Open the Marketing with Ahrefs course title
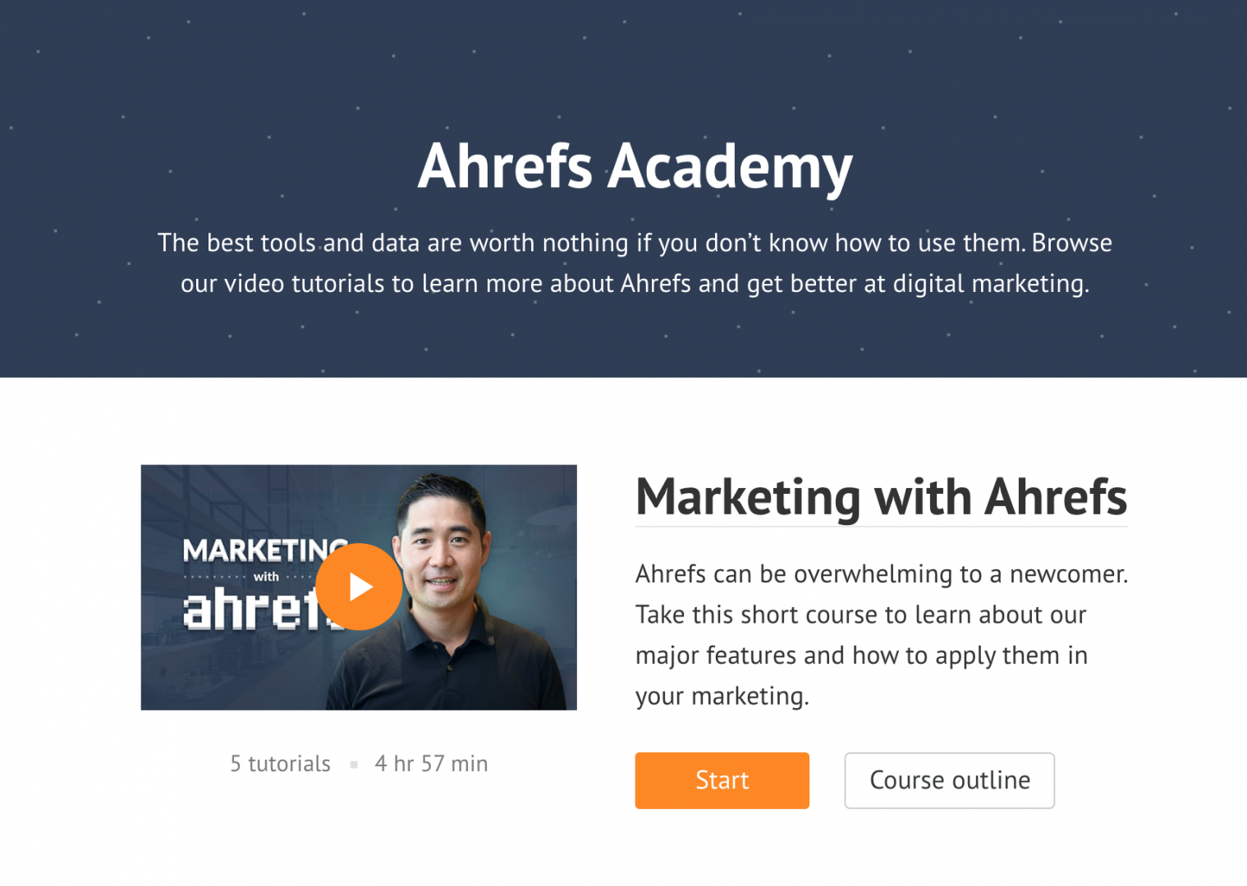 pos(881,497)
